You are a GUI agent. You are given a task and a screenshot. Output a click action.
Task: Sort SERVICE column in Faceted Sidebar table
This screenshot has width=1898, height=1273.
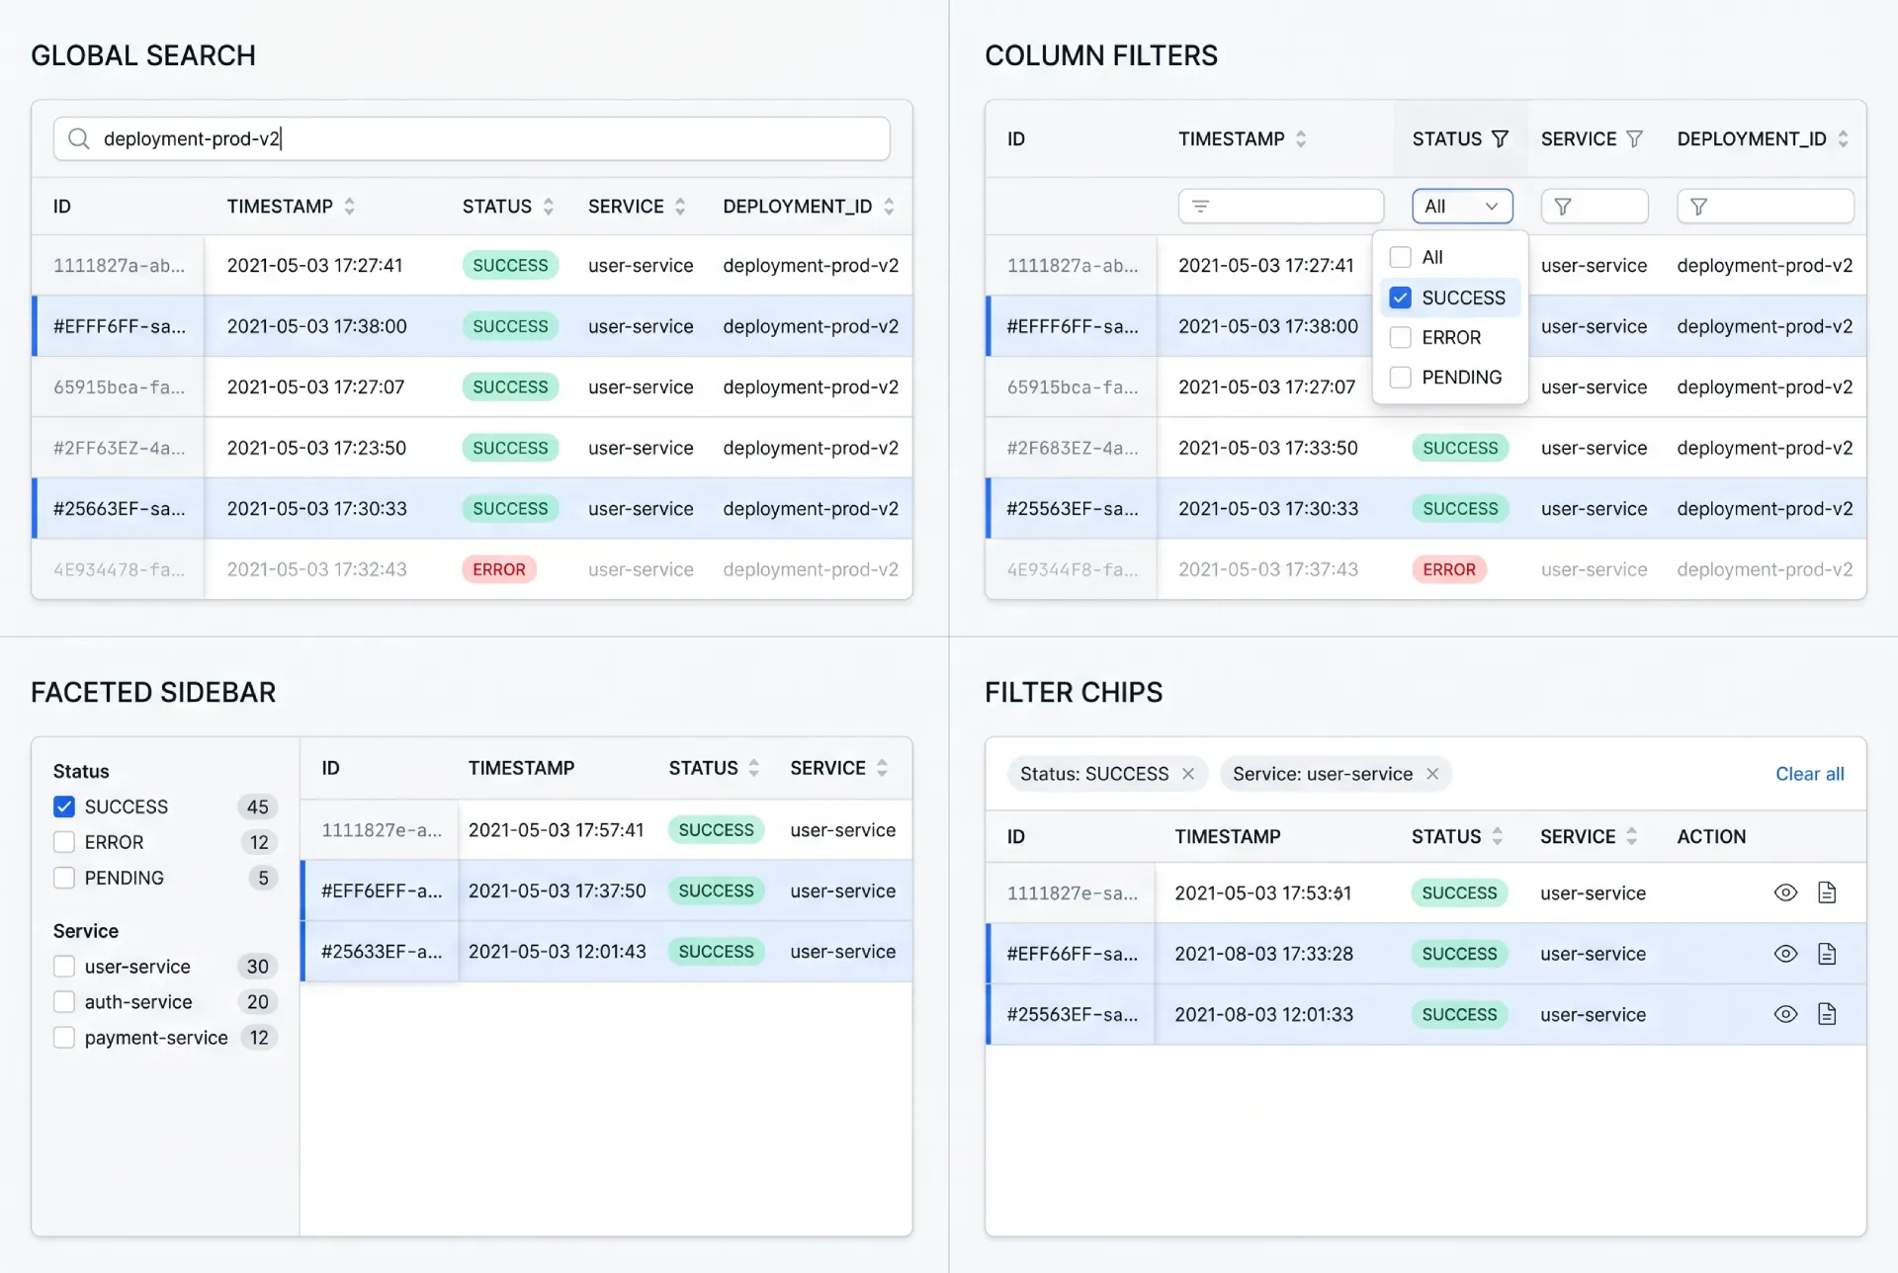(882, 768)
